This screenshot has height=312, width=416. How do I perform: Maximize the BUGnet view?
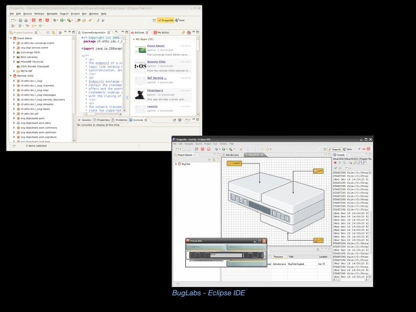[x=198, y=32]
